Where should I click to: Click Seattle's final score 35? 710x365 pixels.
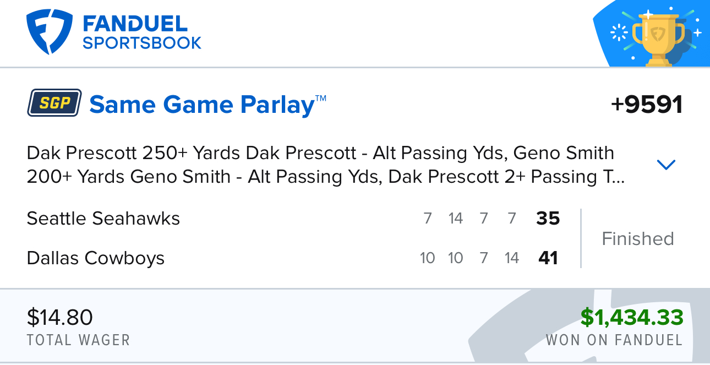coord(548,219)
